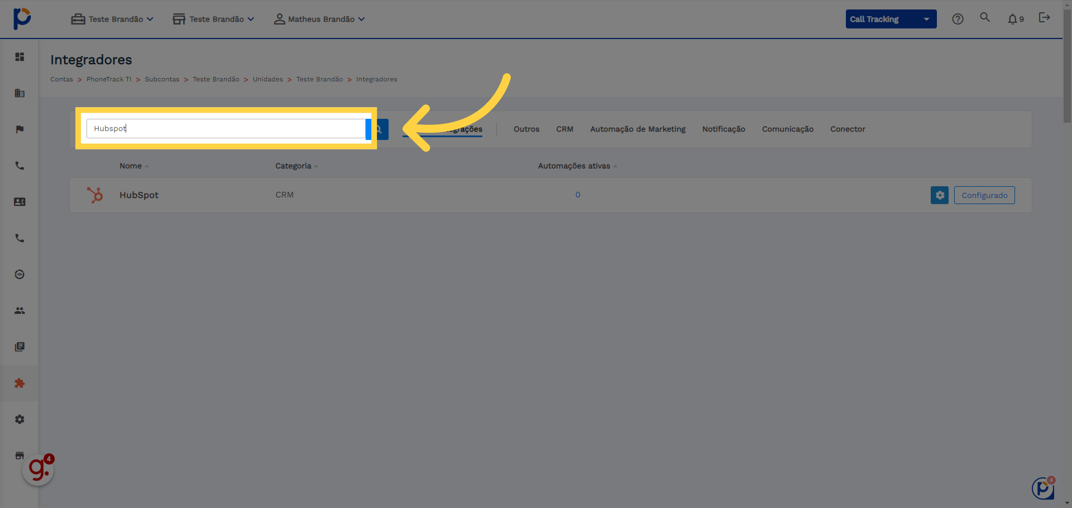
Task: Open the storefront sidebar icon
Action: (x=20, y=456)
